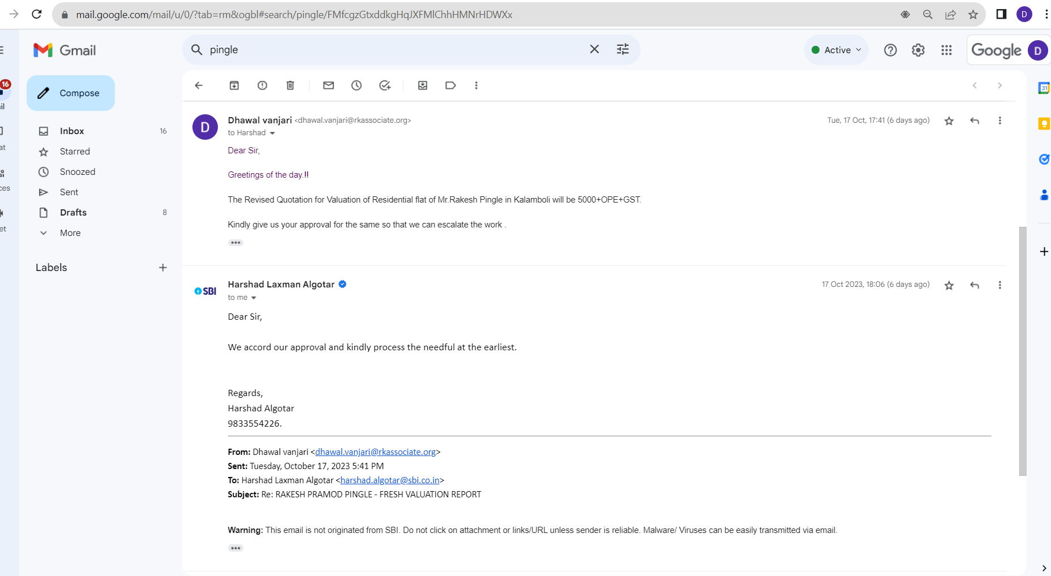Go to older conversation arrow
Viewport: 1051px width, 576px height.
pyautogui.click(x=1000, y=85)
